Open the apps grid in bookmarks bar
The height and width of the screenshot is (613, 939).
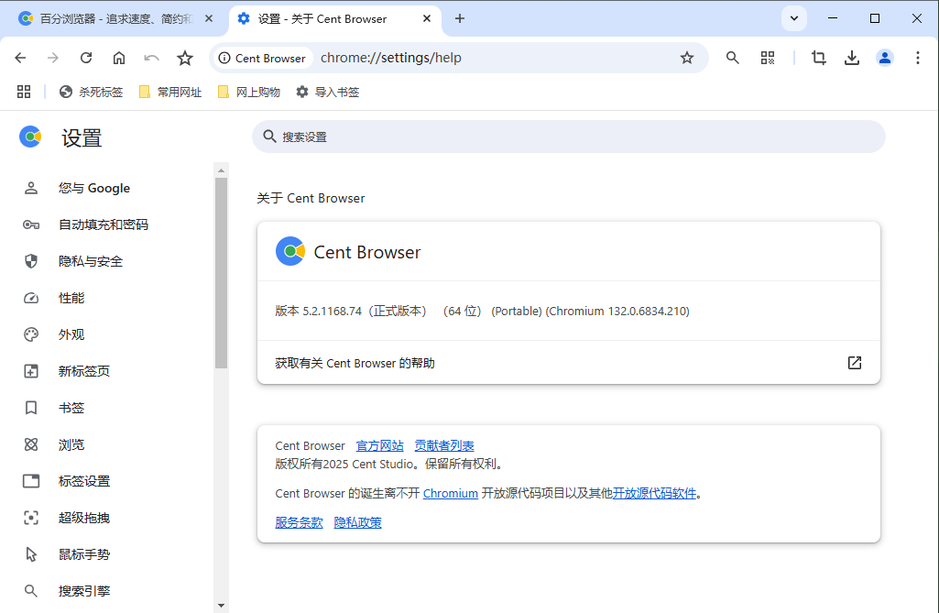pyautogui.click(x=23, y=92)
